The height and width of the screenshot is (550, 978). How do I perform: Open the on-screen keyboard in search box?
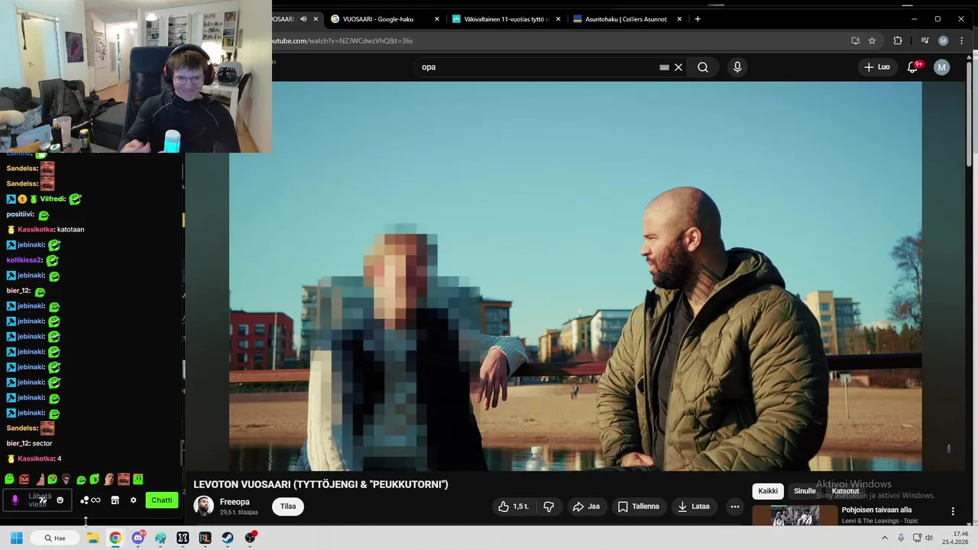pyautogui.click(x=665, y=67)
